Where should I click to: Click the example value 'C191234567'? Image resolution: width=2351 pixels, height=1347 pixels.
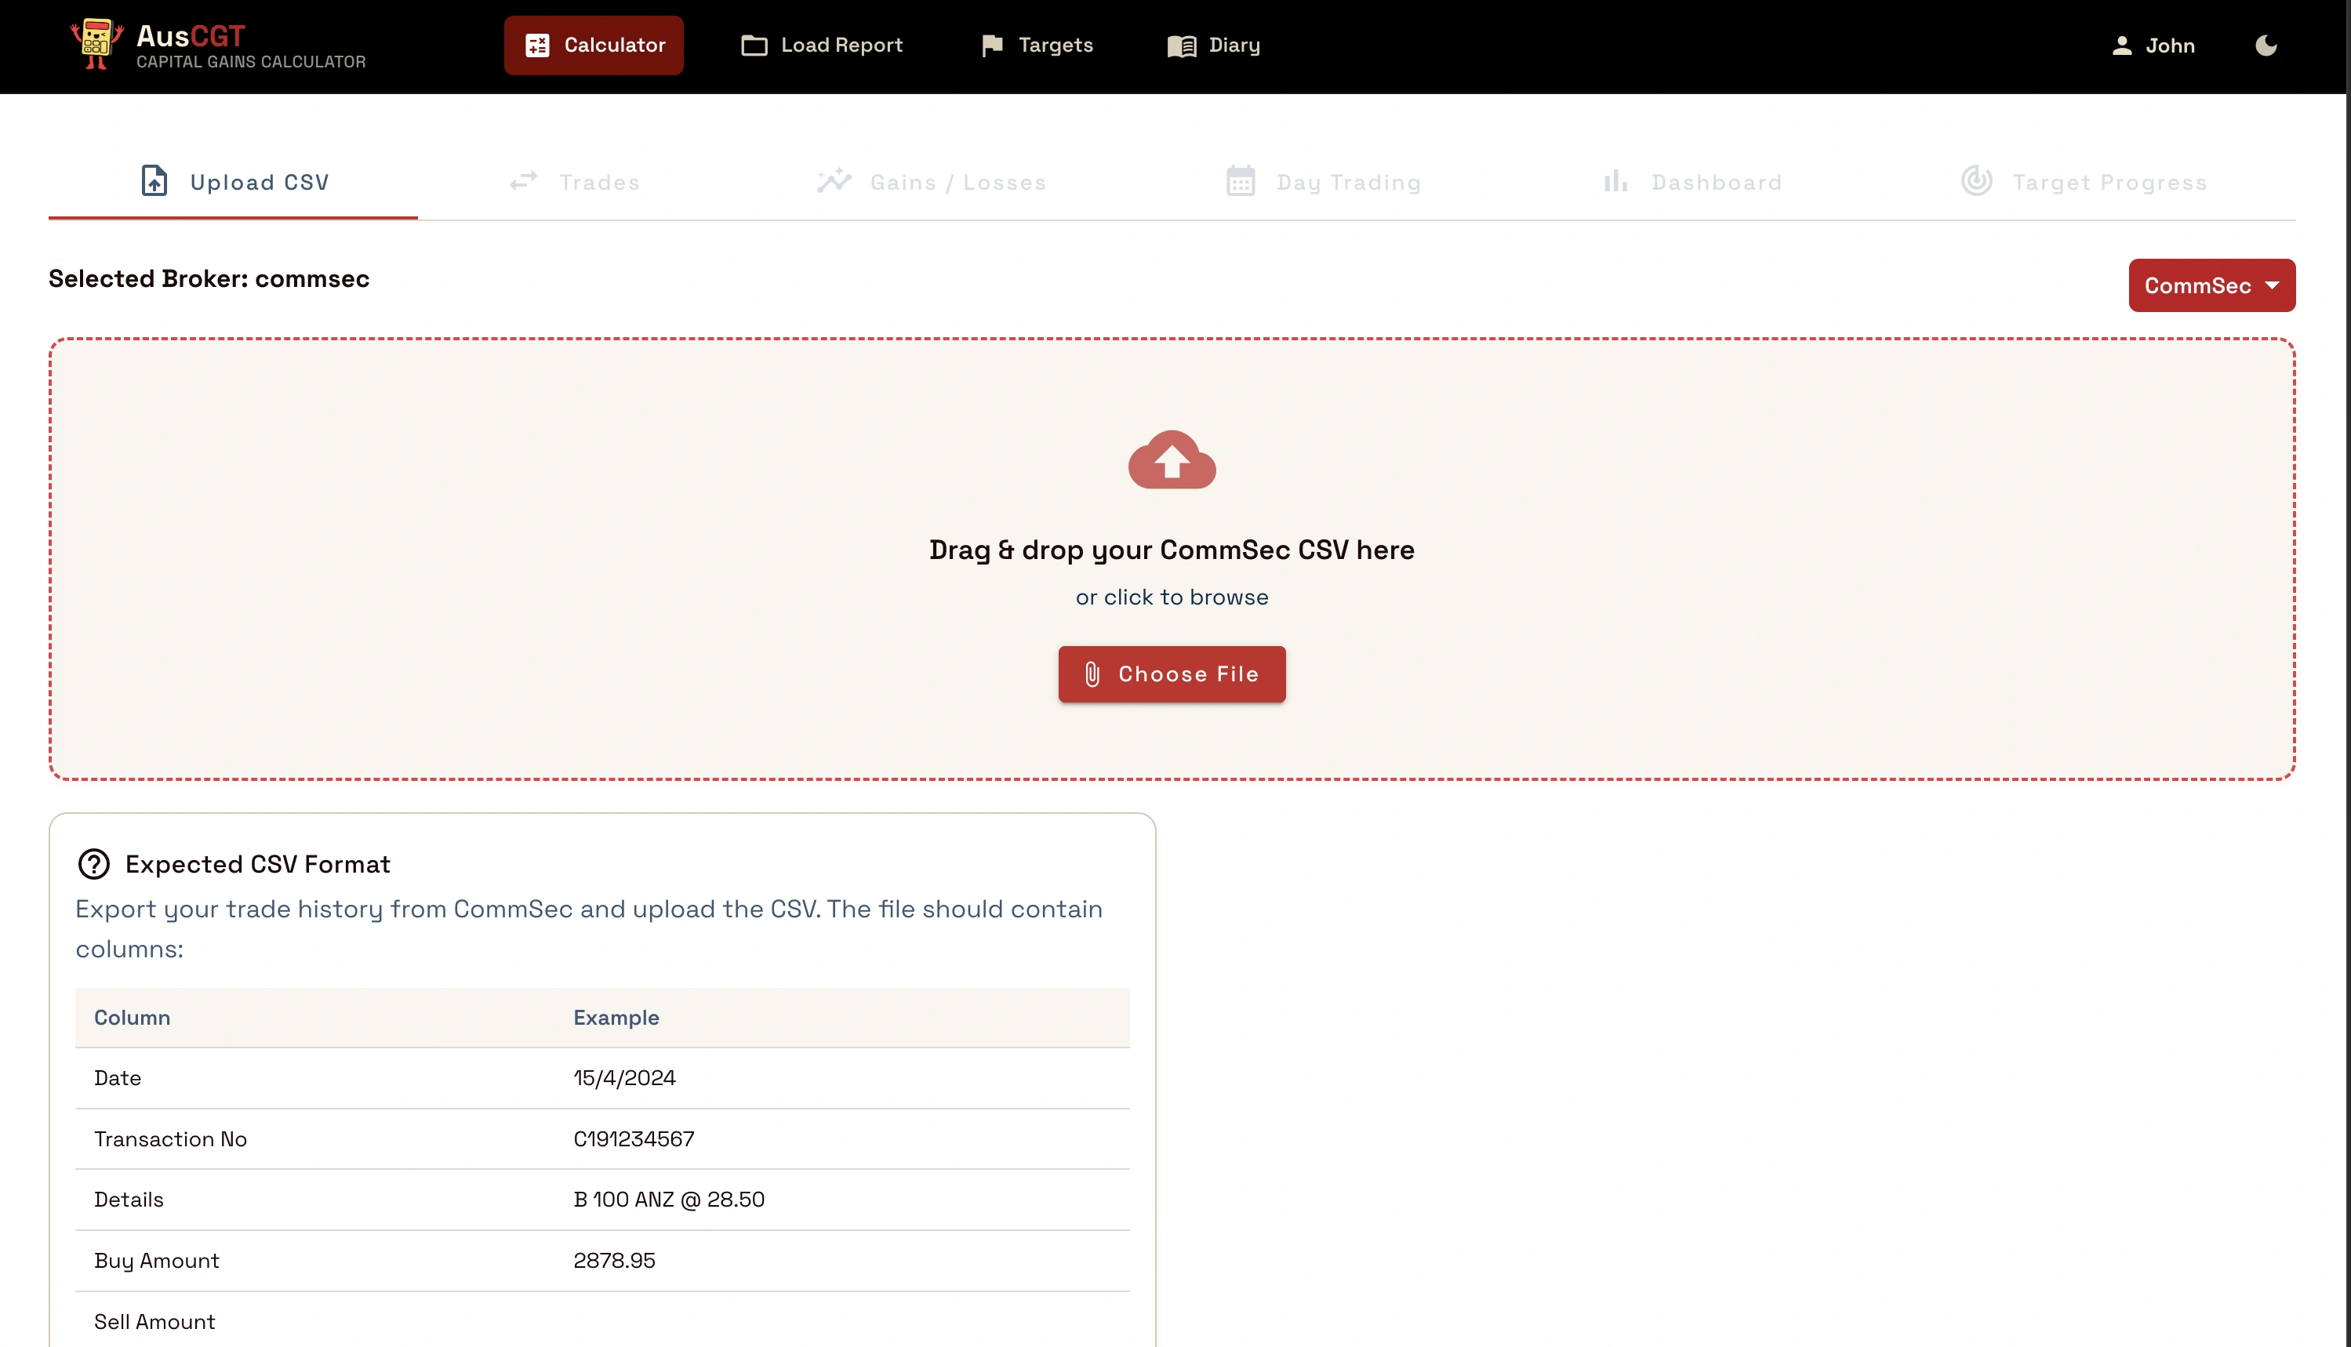[634, 1140]
